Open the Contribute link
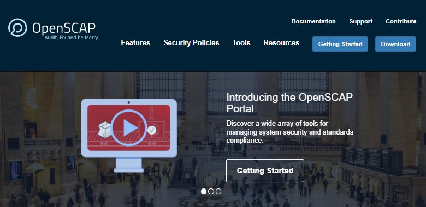 [401, 21]
